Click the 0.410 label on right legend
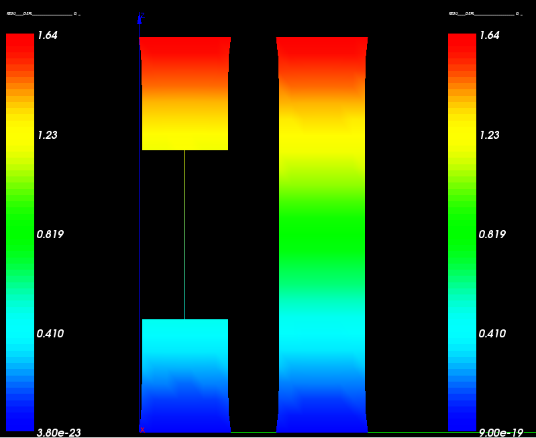 [492, 333]
